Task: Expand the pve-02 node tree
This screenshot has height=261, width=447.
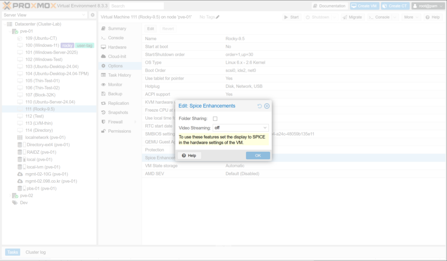Action: coord(10,196)
